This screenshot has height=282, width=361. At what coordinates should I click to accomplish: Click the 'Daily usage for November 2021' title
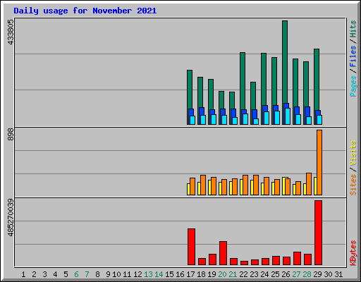click(85, 11)
